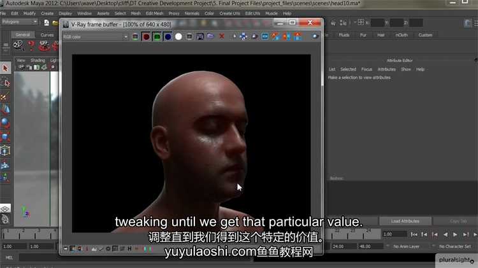Open the Create UVs menu
This screenshot has height=268, width=478.
(229, 13)
